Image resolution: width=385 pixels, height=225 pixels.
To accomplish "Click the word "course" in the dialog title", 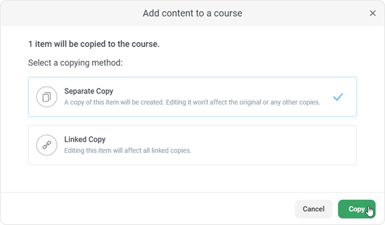I will click(228, 13).
